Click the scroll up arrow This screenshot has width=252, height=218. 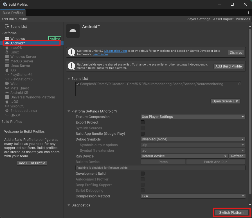(x=250, y=26)
